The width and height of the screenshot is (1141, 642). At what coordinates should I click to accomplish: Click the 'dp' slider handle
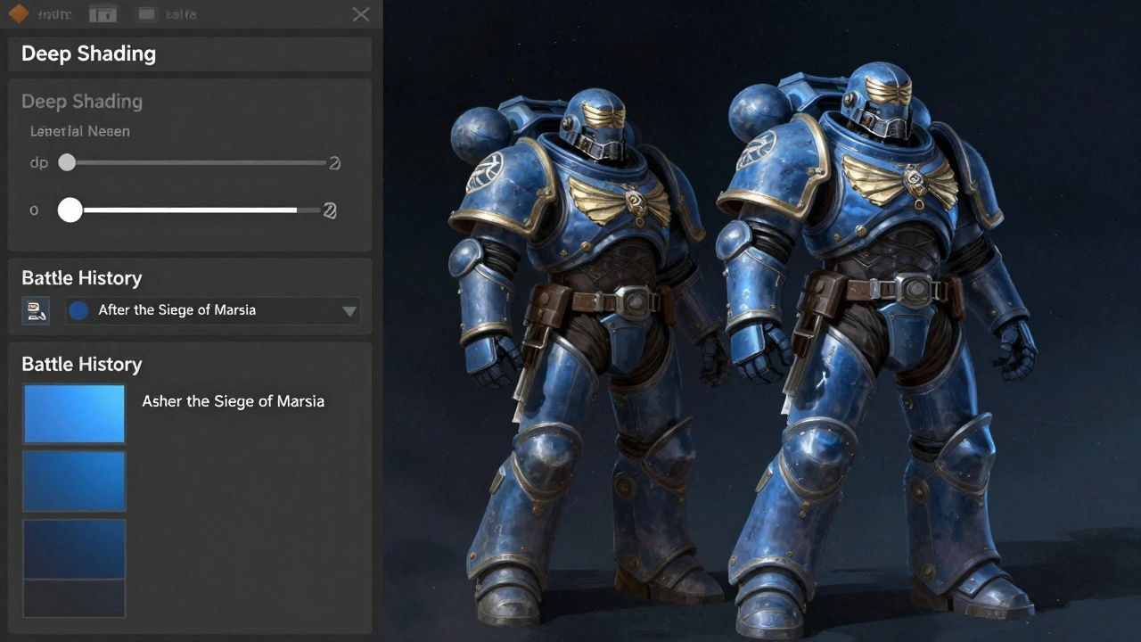[x=67, y=162]
